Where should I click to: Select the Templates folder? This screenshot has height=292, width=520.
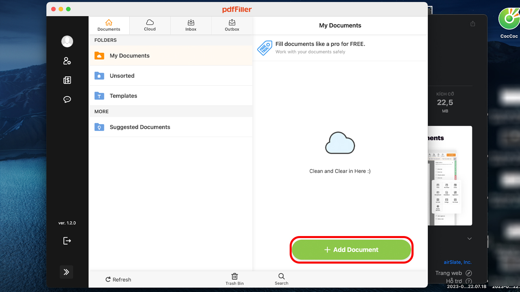(171, 96)
